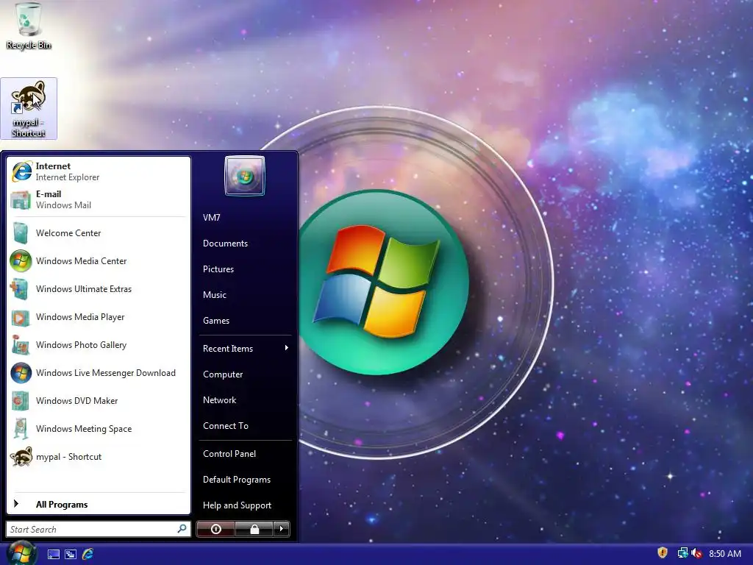Start the Windows Media Player icon
This screenshot has width=753, height=565.
click(x=21, y=317)
